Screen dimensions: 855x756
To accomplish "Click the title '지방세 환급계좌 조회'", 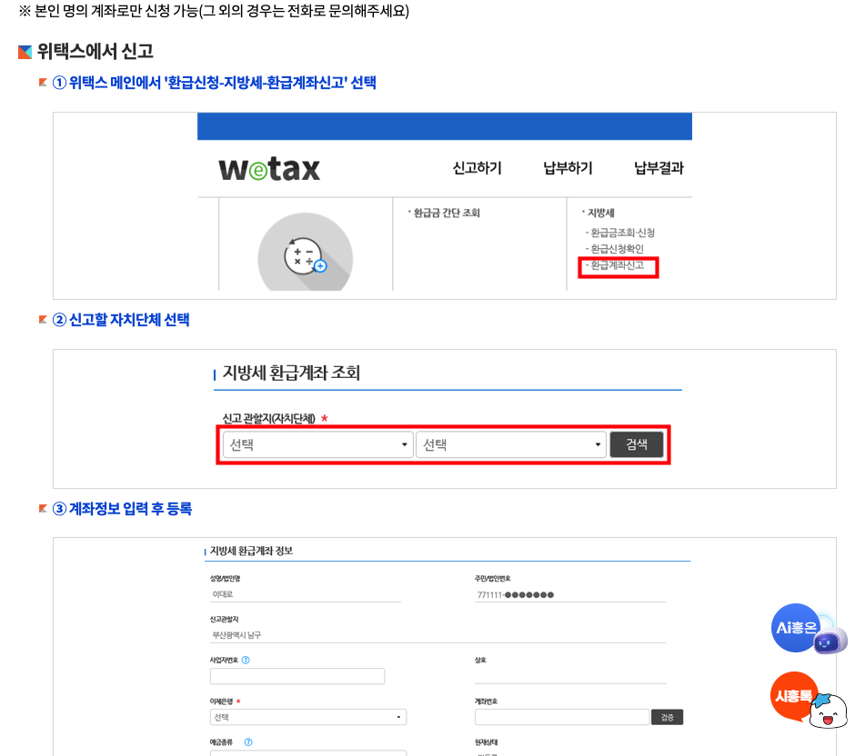I will click(x=291, y=373).
